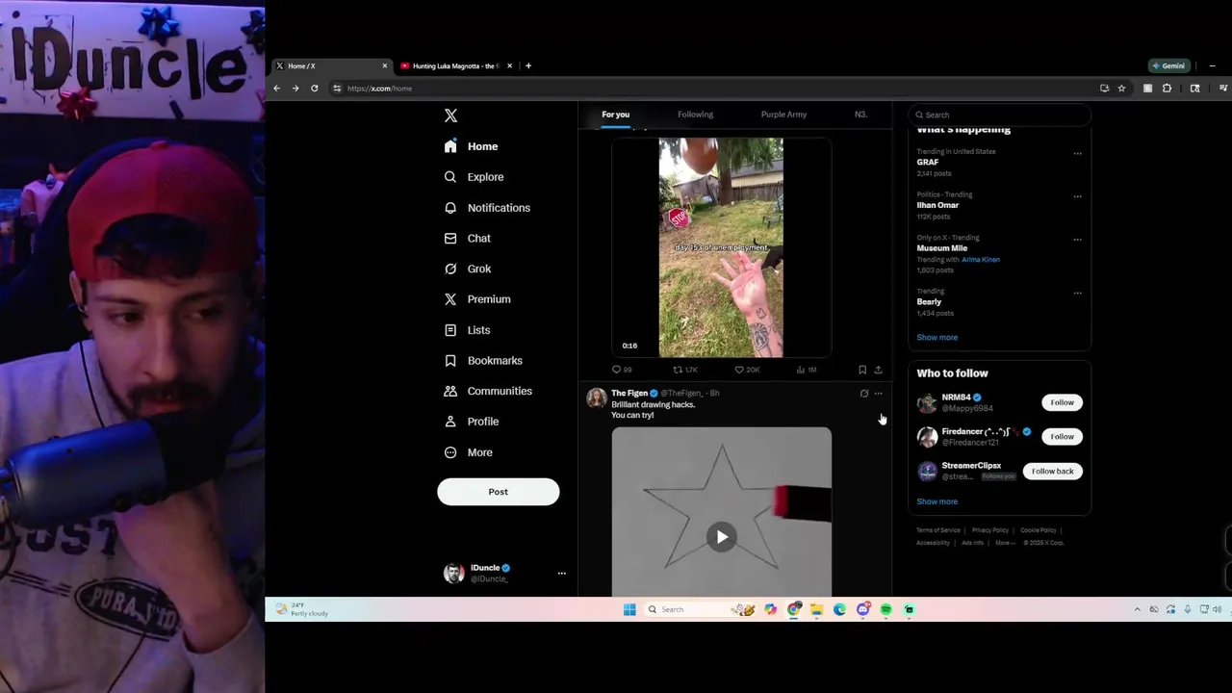The height and width of the screenshot is (693, 1232).
Task: Go to Profile in the sidebar
Action: tap(472, 422)
